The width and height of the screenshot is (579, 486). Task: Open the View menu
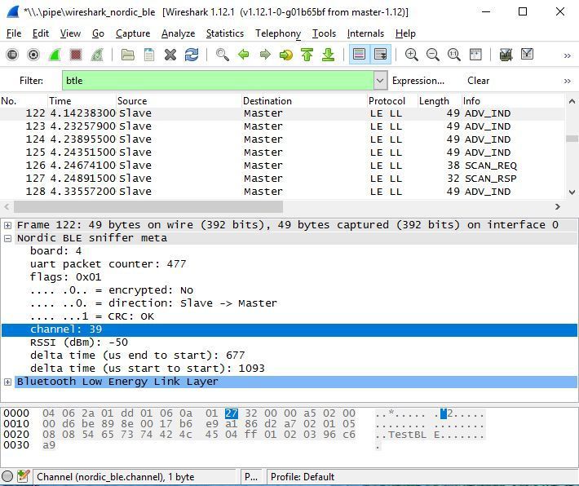(70, 33)
